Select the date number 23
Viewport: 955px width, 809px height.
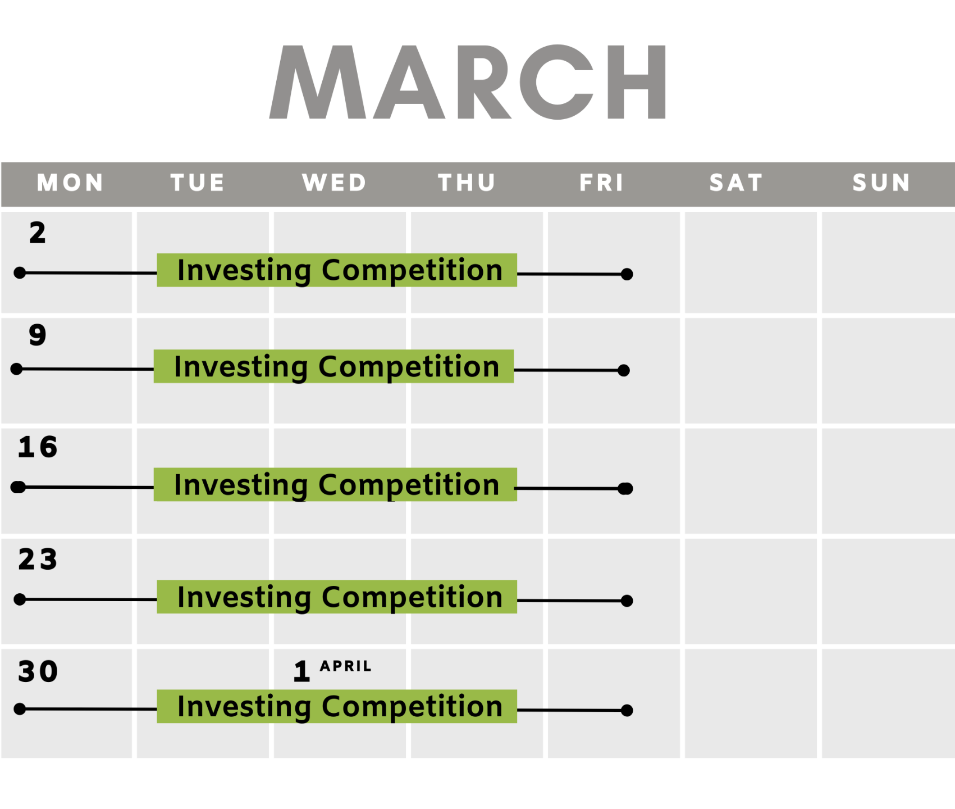pos(38,560)
